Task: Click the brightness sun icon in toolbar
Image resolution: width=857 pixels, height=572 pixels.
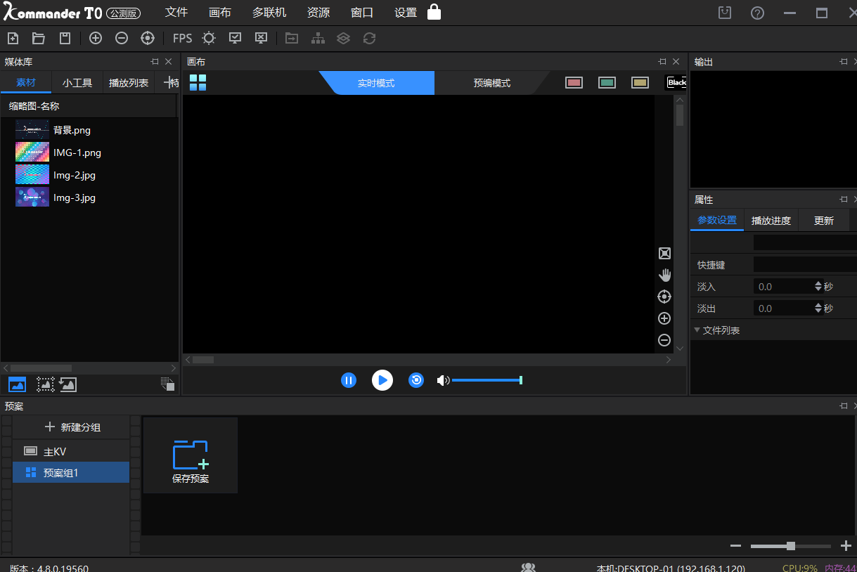Action: (x=209, y=39)
